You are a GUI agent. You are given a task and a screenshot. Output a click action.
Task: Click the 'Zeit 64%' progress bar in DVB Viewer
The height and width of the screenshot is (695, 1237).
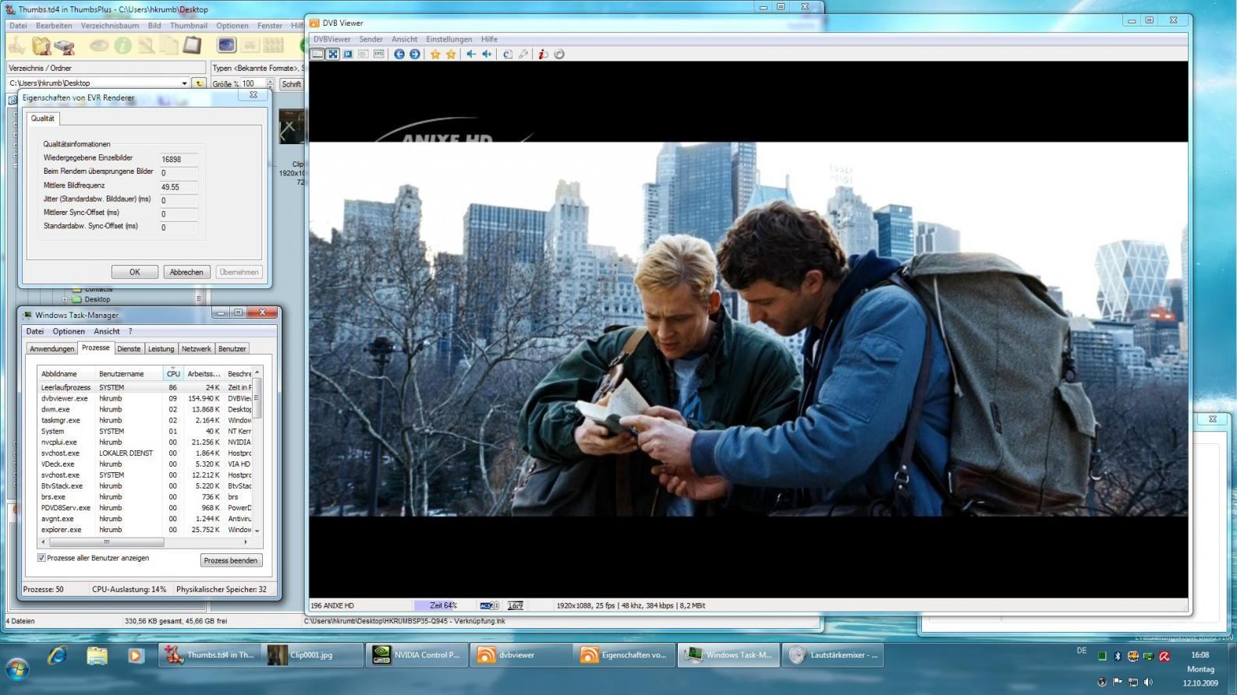point(443,605)
